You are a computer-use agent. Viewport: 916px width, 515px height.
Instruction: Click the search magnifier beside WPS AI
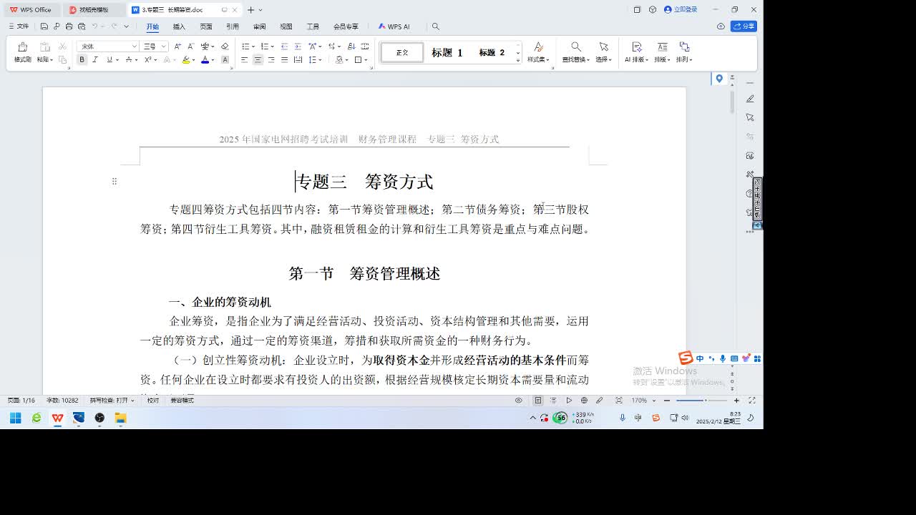(x=435, y=26)
